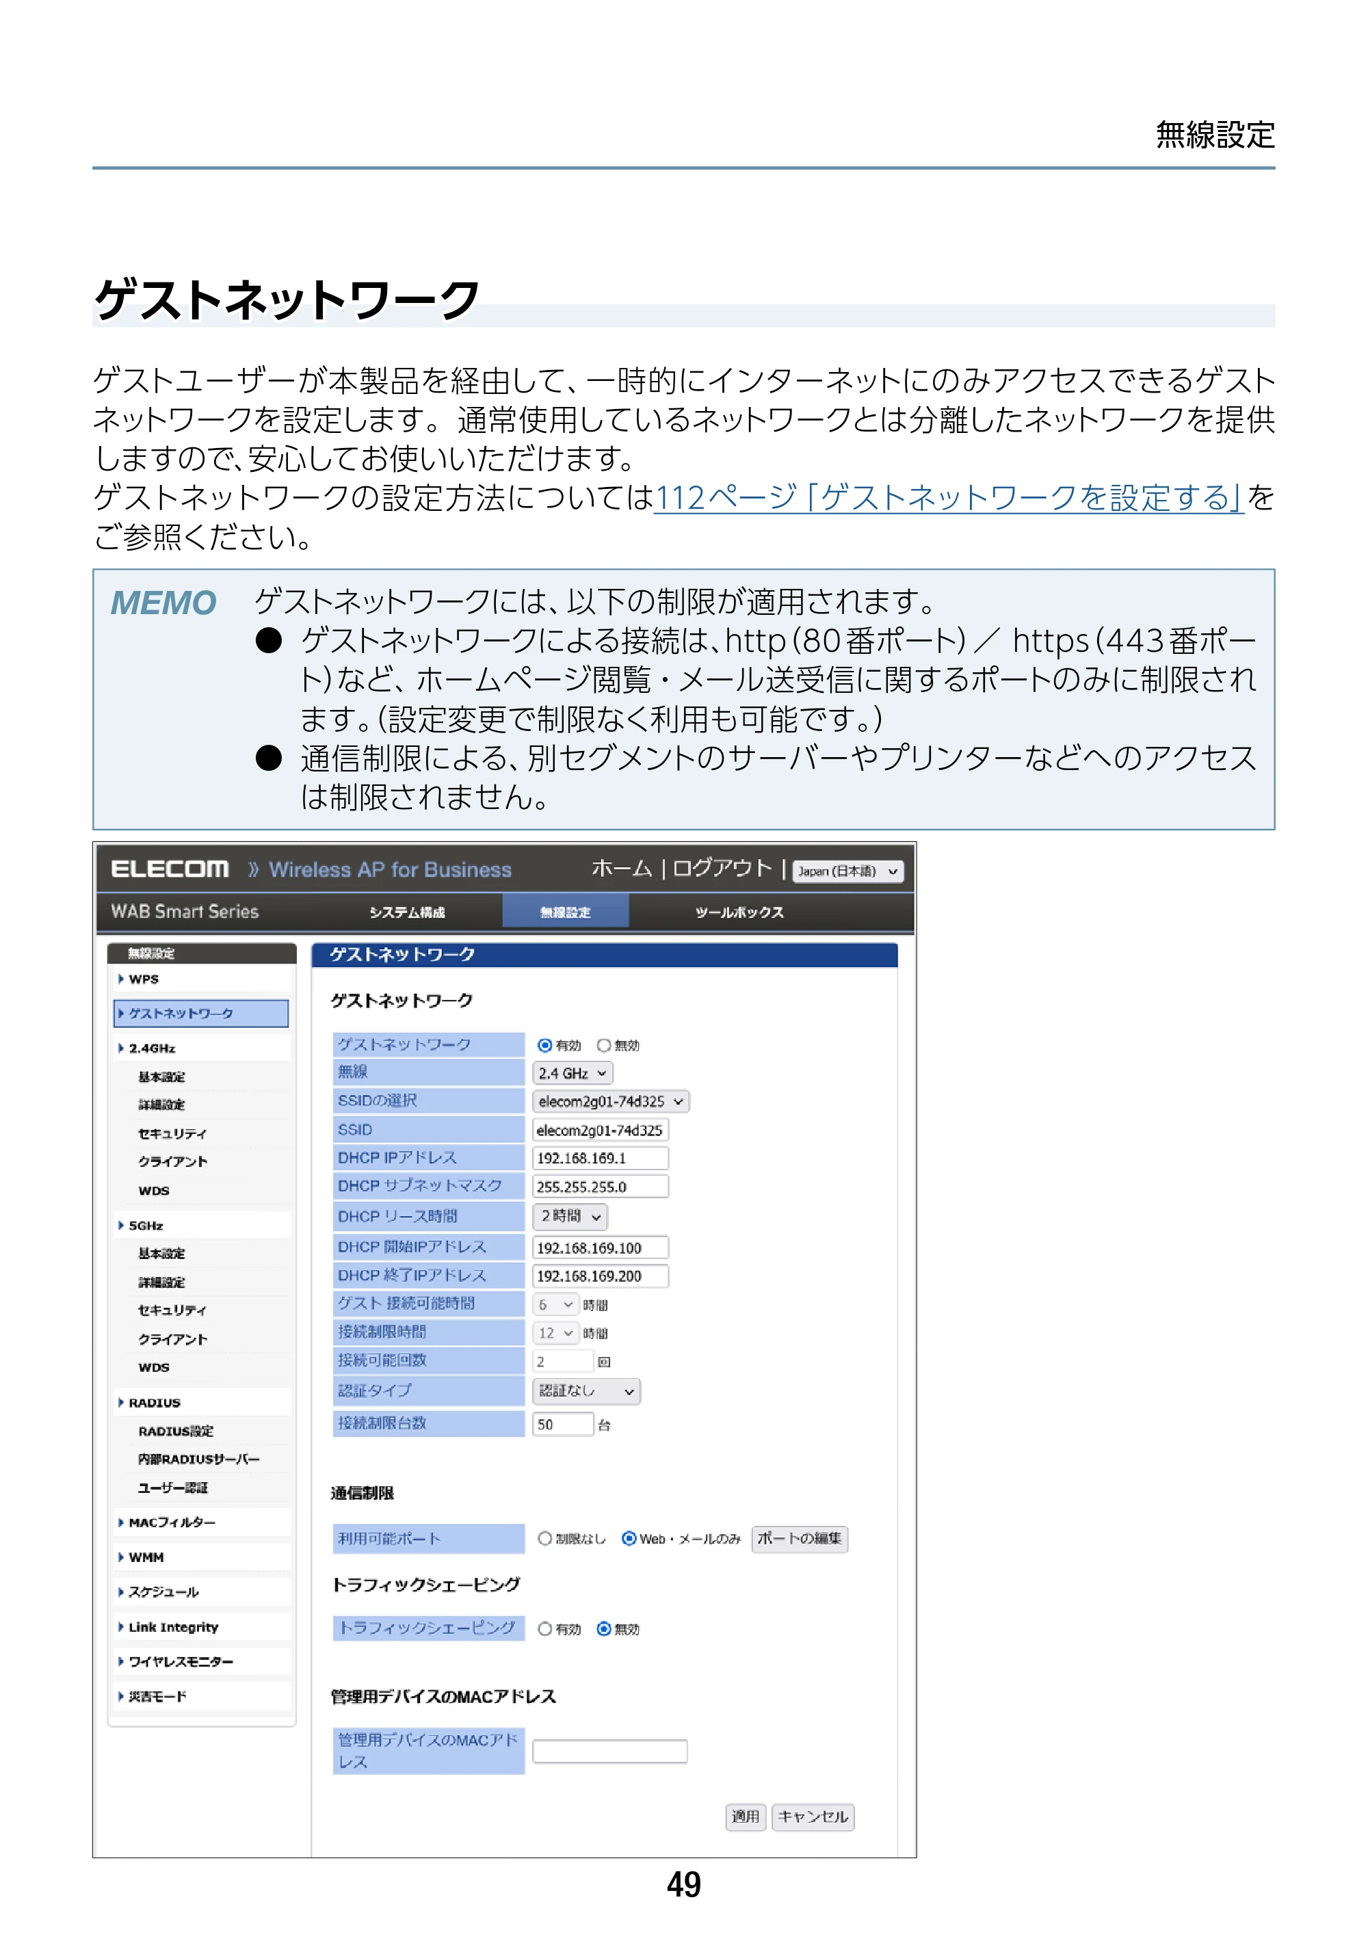Choose 制限なし for 利用可能ポート
Image resolution: width=1368 pixels, height=1941 pixels.
click(x=544, y=1537)
